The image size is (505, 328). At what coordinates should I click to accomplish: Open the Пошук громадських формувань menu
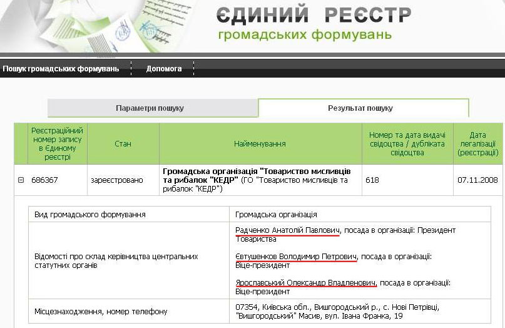click(61, 69)
